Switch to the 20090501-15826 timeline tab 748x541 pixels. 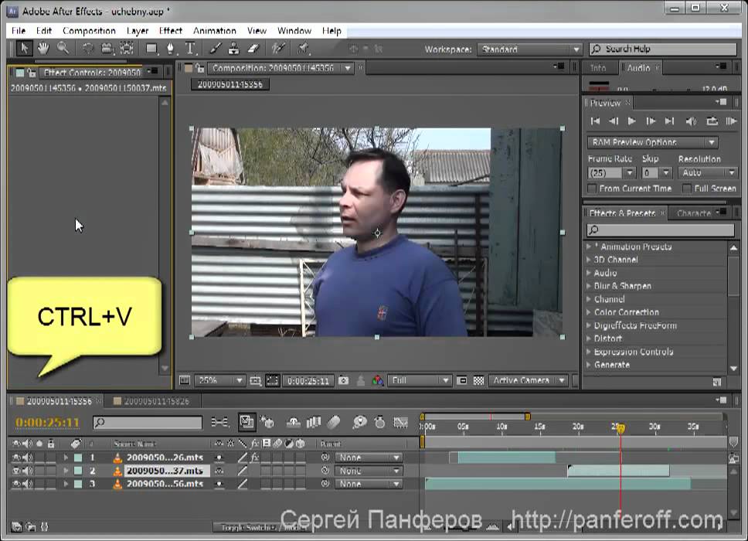[x=156, y=401]
